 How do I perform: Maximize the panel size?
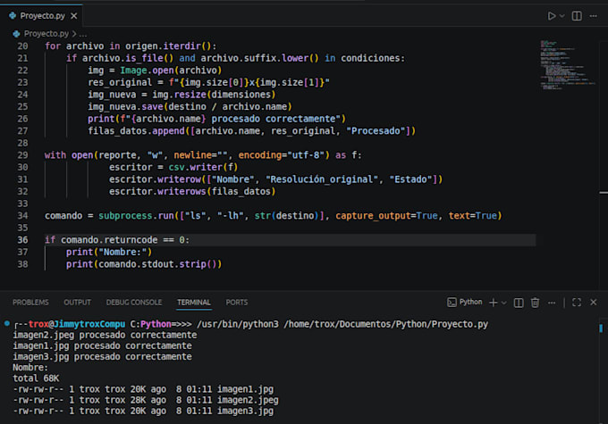[x=577, y=303]
